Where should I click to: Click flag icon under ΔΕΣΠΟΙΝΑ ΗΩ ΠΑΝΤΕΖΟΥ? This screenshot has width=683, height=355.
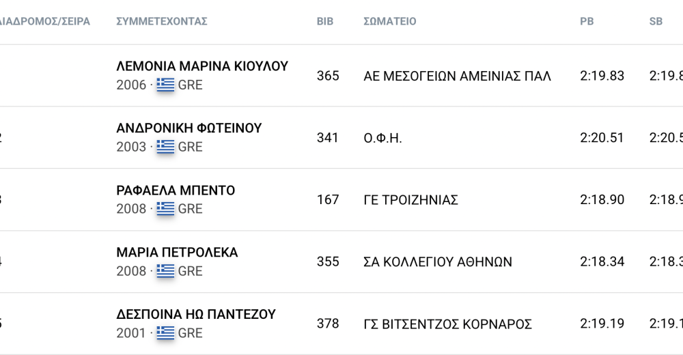[165, 333]
